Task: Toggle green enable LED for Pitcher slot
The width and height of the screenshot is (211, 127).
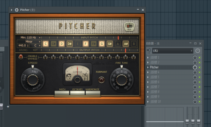Action: (200, 67)
